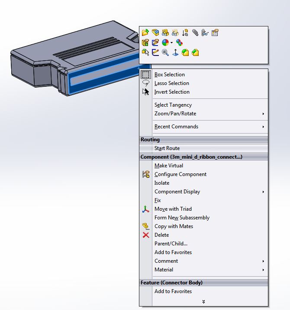This screenshot has width=290, height=310.
Task: Select Copy with Mates entry
Action: [203, 226]
